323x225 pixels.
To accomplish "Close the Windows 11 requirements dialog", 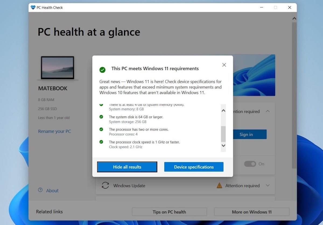I will pos(224,65).
